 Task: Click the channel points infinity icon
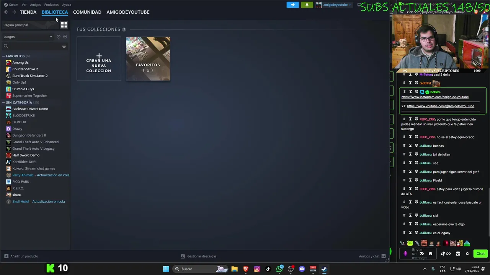(446, 254)
